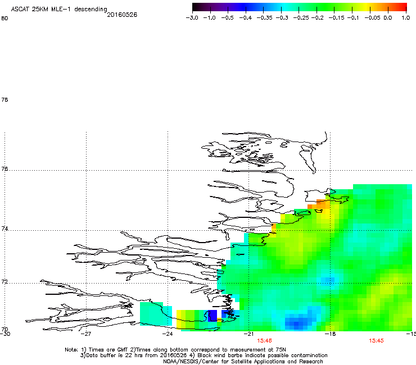This screenshot has height=365, width=416.
Task: Click the -0.3 color scale label
Action: (x=282, y=18)
